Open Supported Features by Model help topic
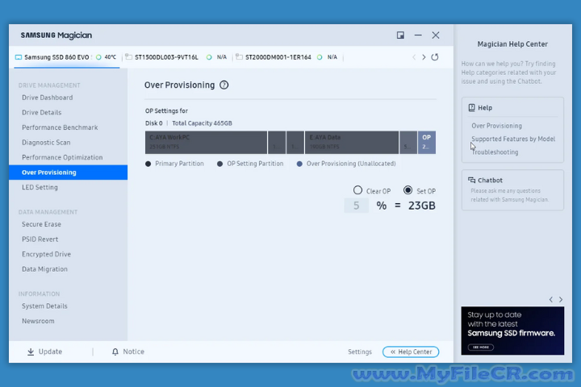This screenshot has width=581, height=387. (x=513, y=139)
